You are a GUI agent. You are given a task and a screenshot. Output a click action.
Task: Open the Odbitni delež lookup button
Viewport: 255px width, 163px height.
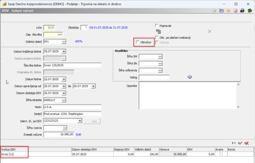64,41
